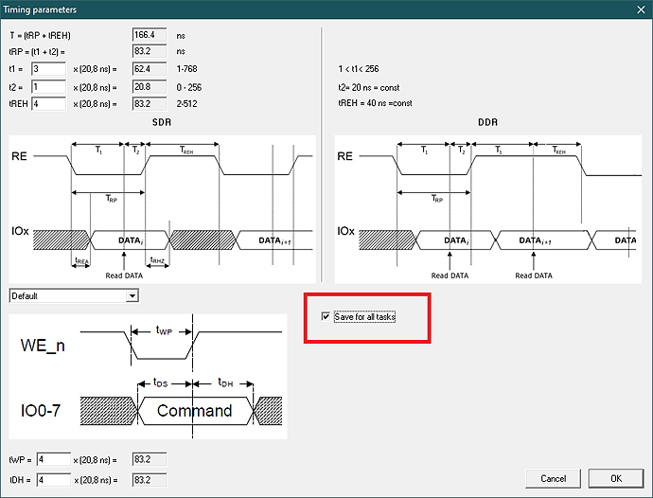Click the T total value 166.4 field
Image resolution: width=653 pixels, height=498 pixels.
tap(150, 35)
